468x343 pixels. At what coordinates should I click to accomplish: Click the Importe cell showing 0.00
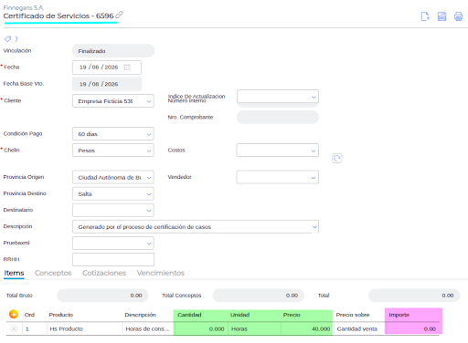(413, 329)
